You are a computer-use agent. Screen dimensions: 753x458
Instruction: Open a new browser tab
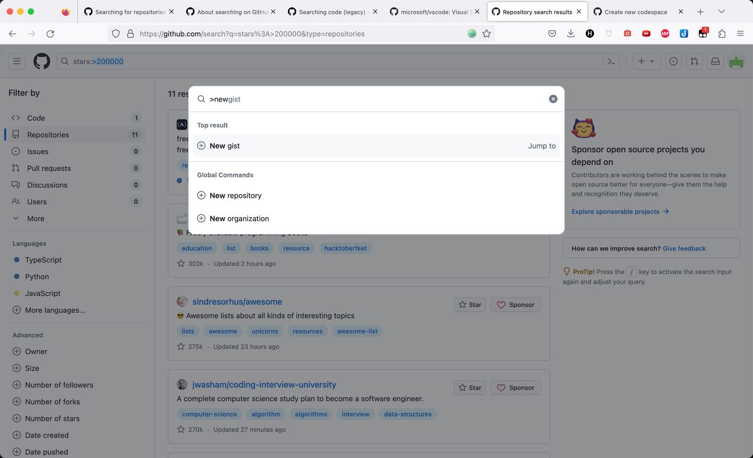coord(701,12)
